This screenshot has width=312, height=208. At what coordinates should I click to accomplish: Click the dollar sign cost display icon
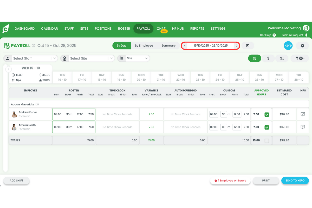tap(268, 58)
